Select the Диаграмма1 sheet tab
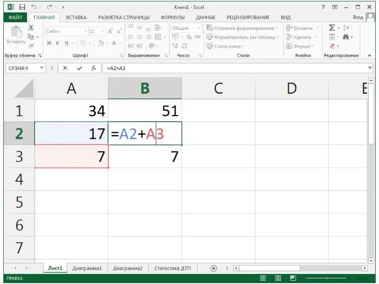 (x=87, y=268)
